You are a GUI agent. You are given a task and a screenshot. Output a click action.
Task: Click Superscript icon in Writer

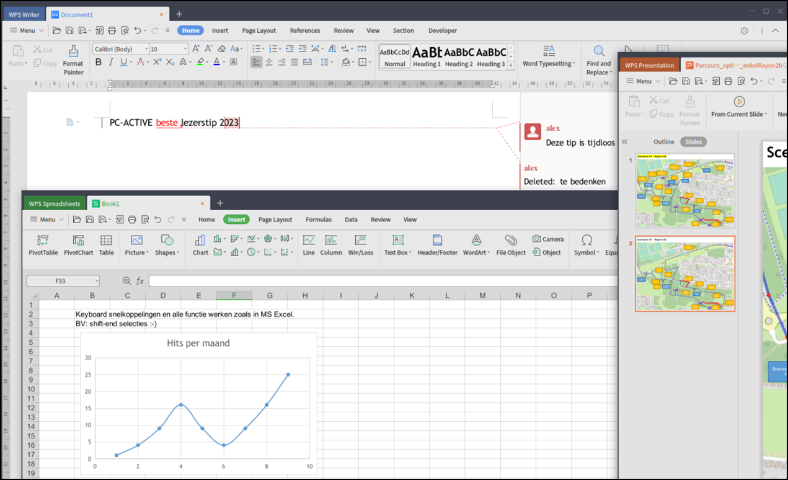click(157, 62)
